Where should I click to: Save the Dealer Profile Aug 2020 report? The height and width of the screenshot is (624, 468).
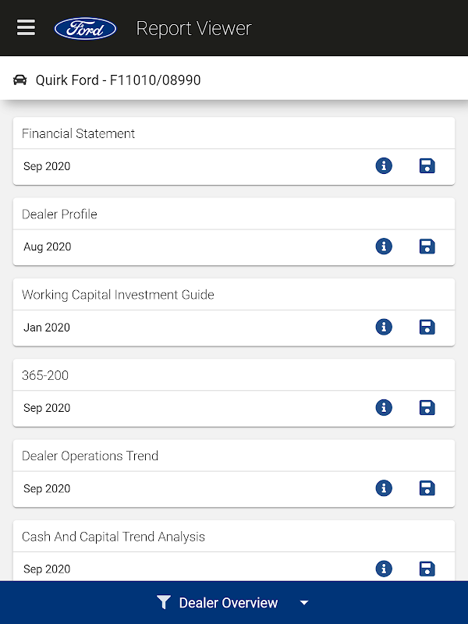pyautogui.click(x=427, y=246)
